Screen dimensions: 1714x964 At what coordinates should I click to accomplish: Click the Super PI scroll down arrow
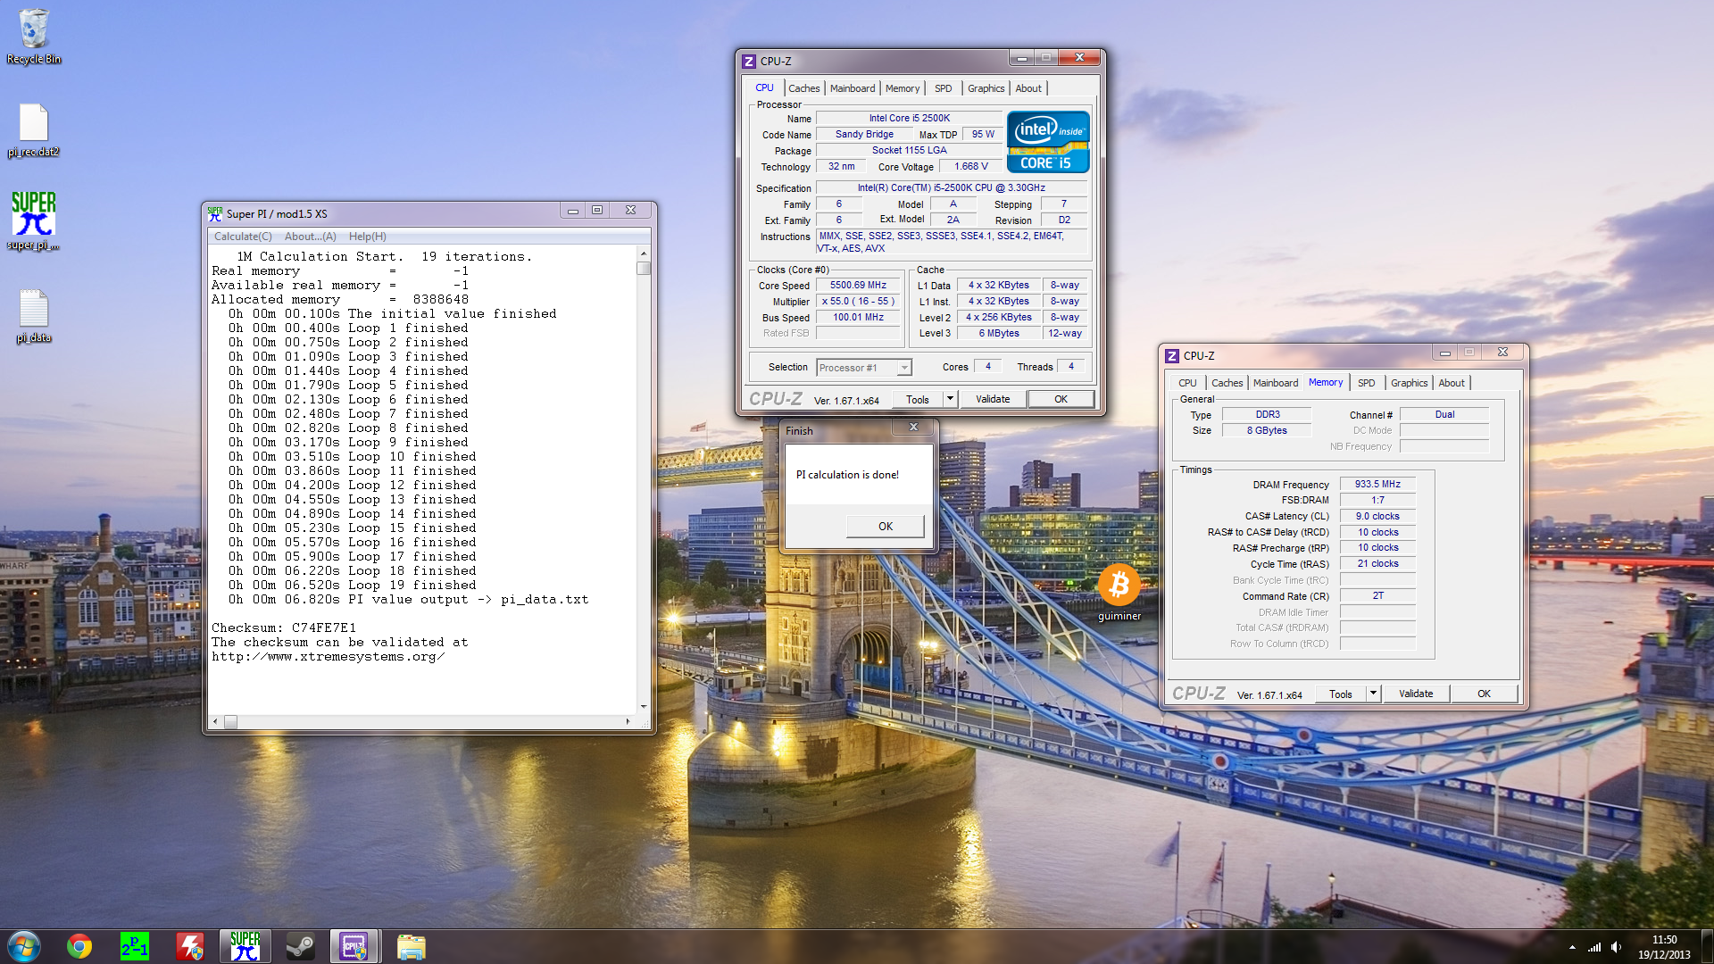644,707
